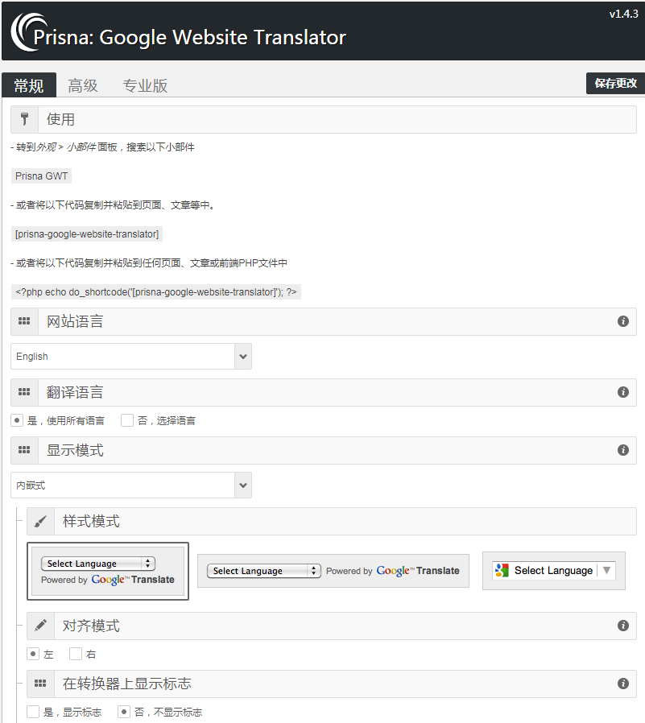Image resolution: width=645 pixels, height=723 pixels.
Task: Click the v1.4.3 version label
Action: [623, 14]
